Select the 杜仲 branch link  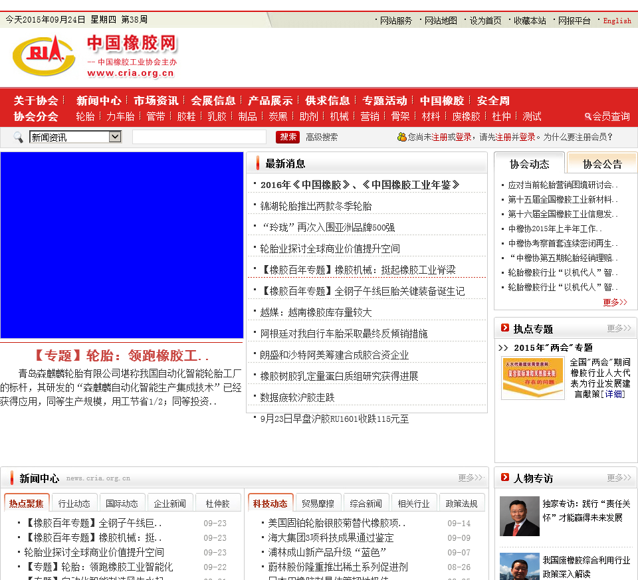[501, 117]
